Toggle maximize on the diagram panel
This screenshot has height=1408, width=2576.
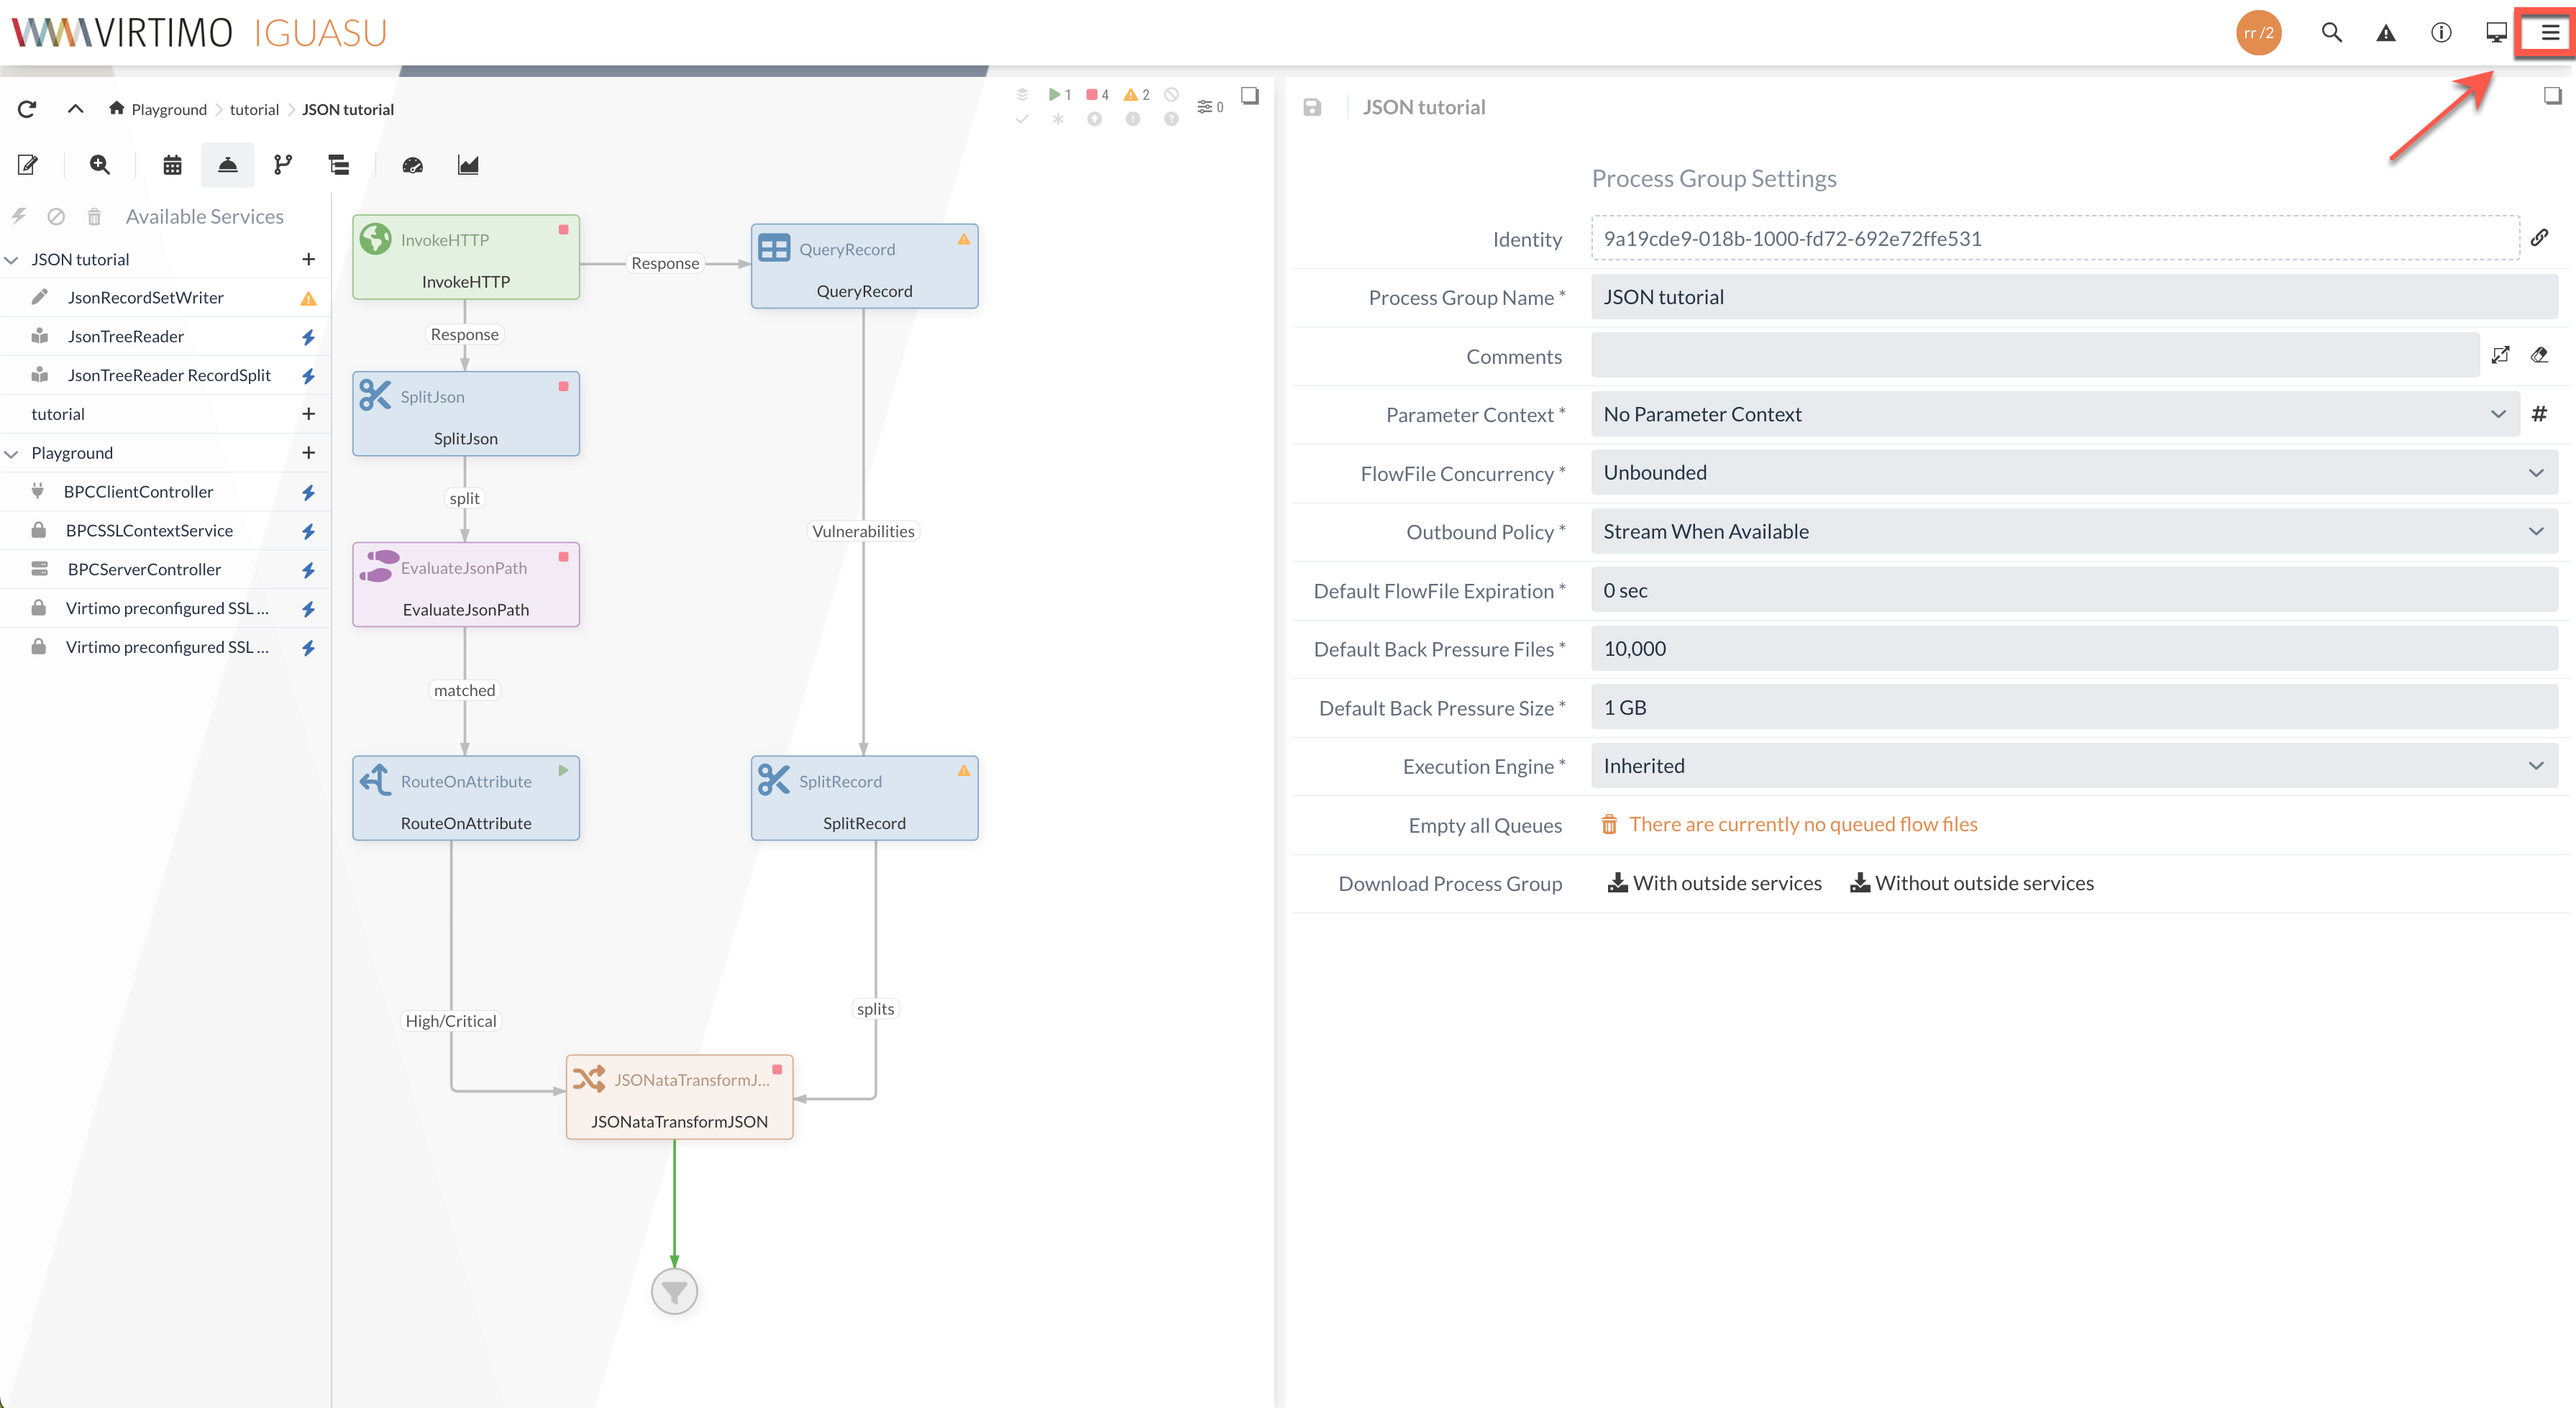coord(1250,96)
